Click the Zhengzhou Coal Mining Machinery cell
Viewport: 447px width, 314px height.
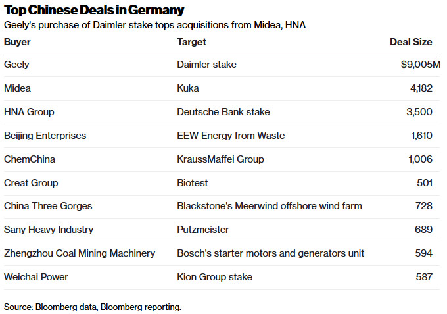pos(80,253)
